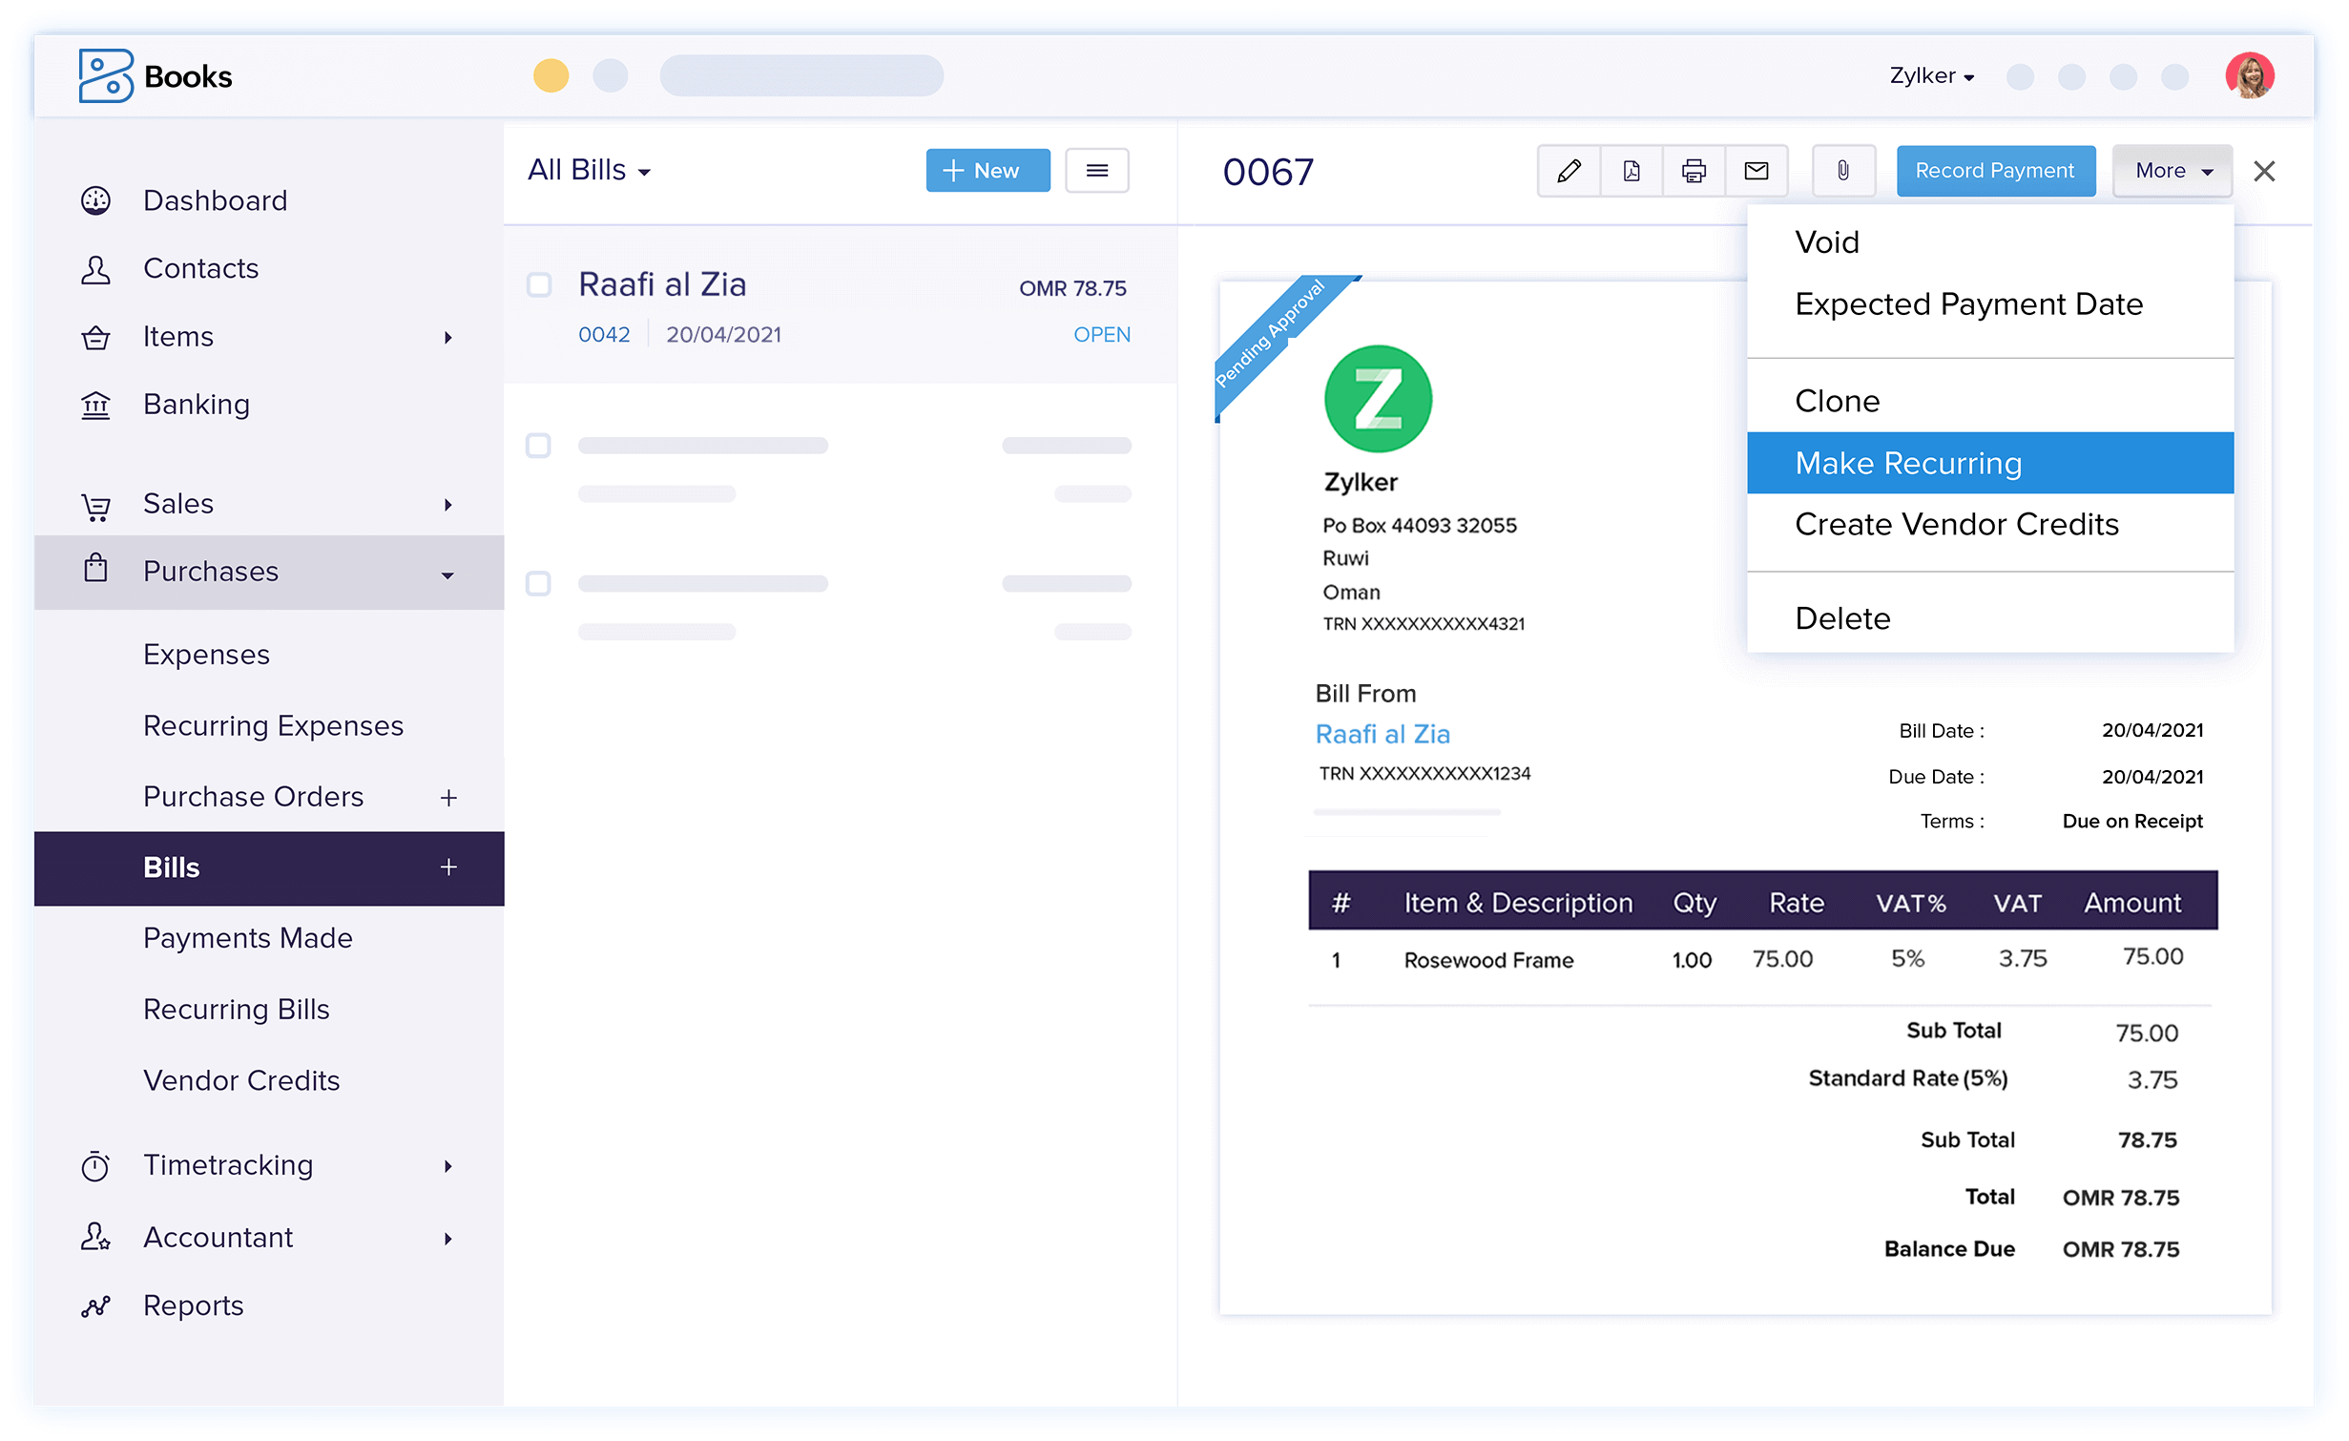Click the print icon
This screenshot has height=1441, width=2349.
point(1693,170)
